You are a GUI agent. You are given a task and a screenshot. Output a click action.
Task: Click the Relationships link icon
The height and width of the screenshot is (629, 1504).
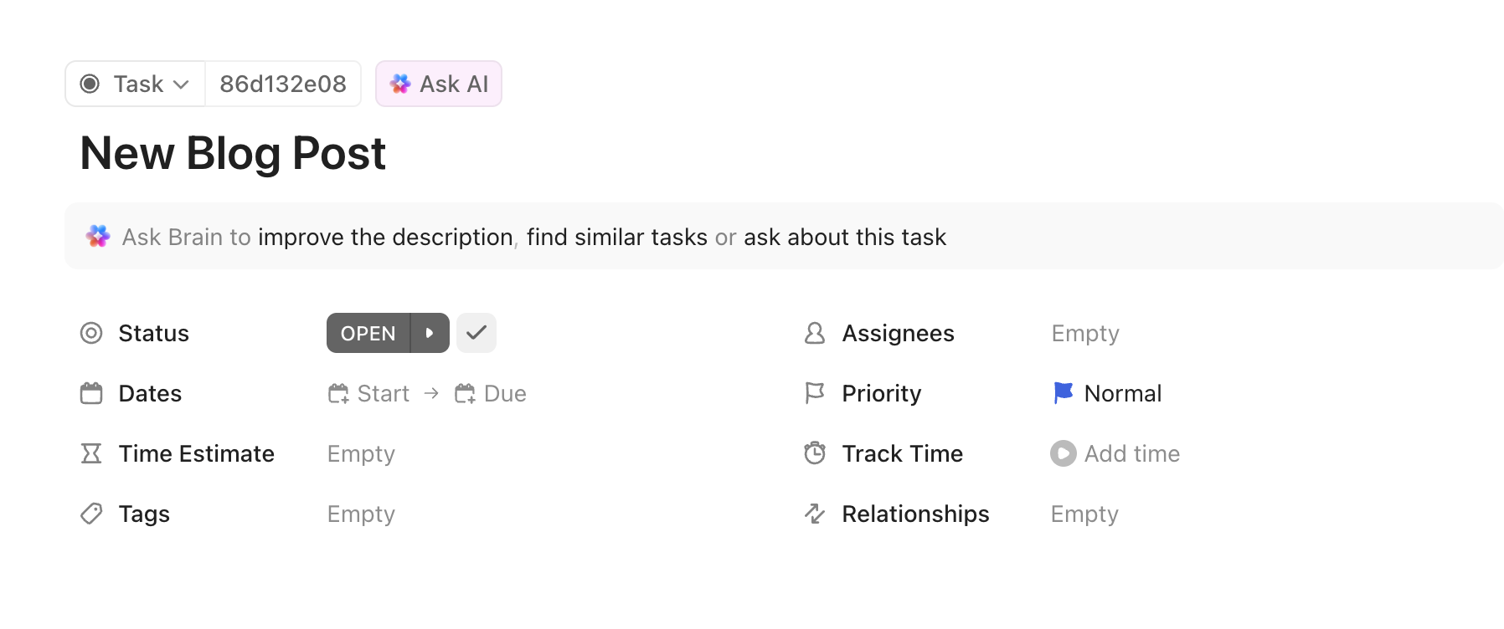[x=814, y=514]
